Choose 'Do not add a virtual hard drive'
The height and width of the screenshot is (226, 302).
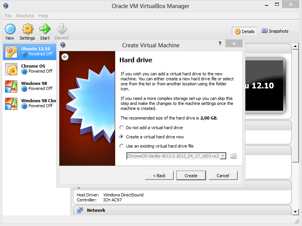[x=151, y=128]
